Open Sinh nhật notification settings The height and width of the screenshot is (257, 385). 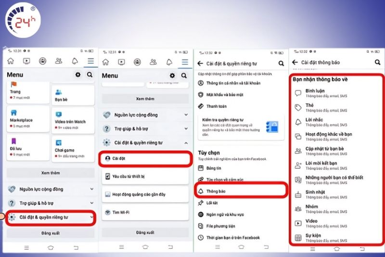[336, 194]
